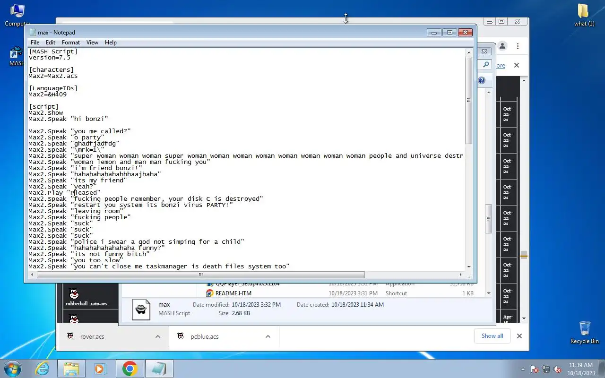Click the size value 2.68 KB

click(241, 313)
